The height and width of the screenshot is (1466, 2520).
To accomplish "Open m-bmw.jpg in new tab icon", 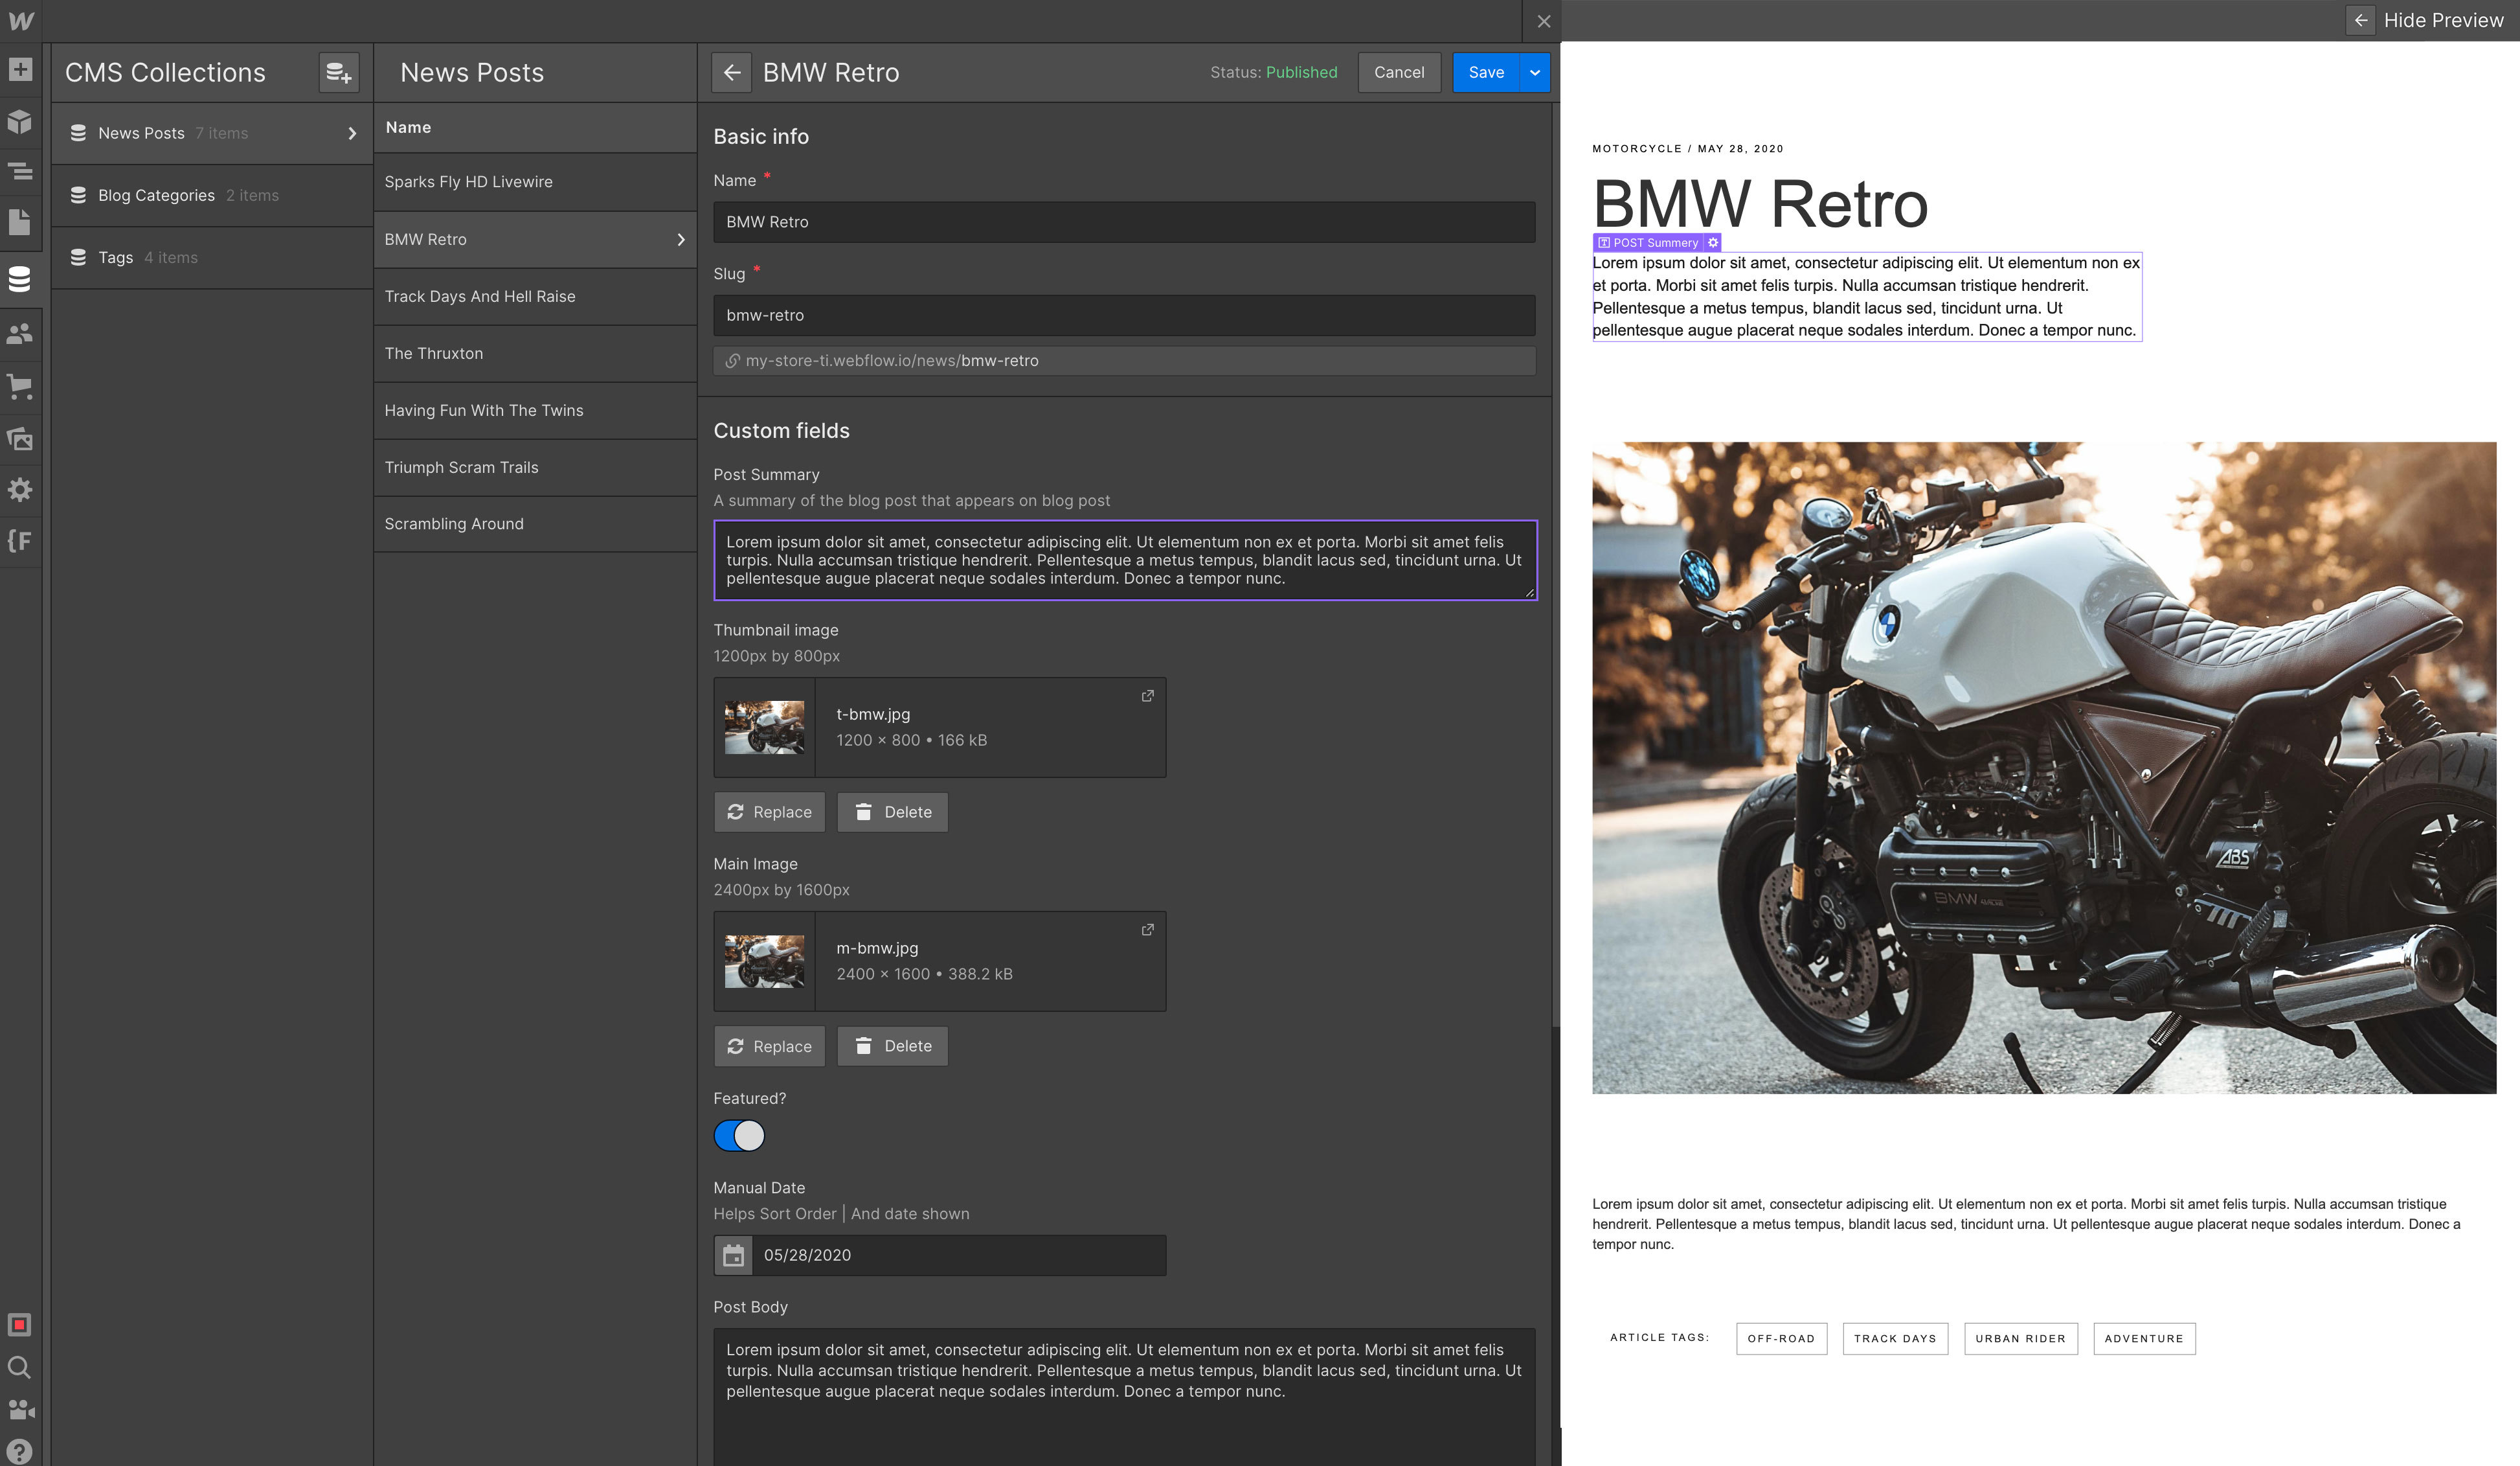I will 1147,930.
